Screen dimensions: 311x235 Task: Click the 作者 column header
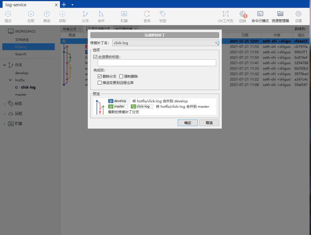click(277, 35)
